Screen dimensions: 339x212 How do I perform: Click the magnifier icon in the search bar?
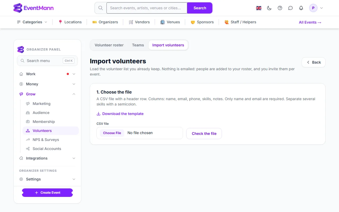101,8
